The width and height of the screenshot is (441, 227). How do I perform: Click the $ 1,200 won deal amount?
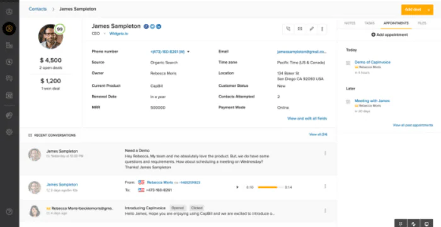point(50,81)
